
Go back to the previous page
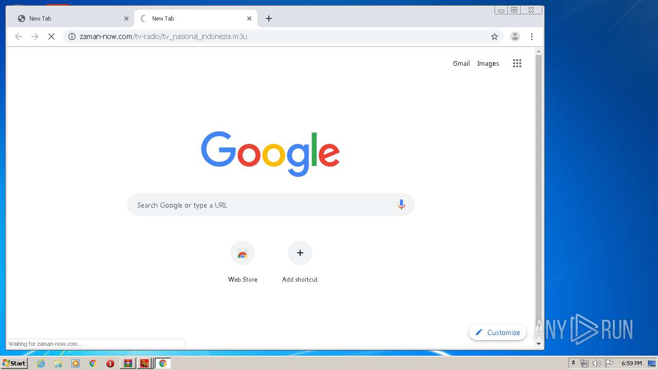(19, 36)
